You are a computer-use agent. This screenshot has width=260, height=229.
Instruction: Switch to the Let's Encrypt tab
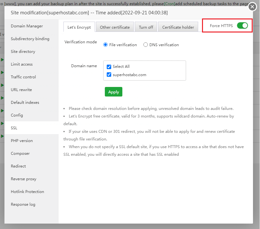79,27
